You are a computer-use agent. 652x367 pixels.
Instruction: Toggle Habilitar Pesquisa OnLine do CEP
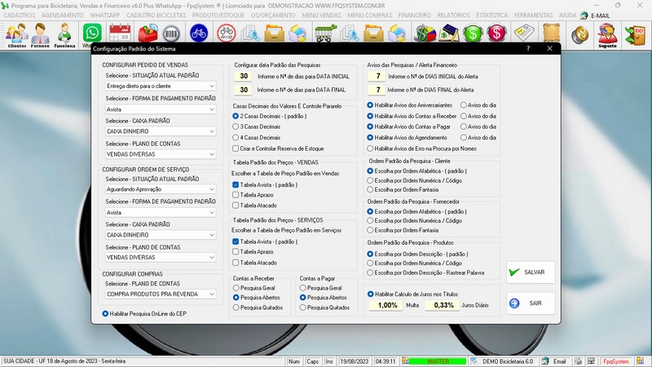(x=144, y=314)
